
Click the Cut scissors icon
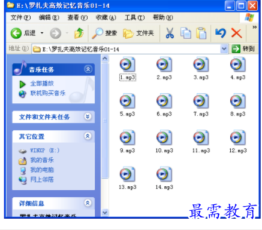click(x=170, y=33)
